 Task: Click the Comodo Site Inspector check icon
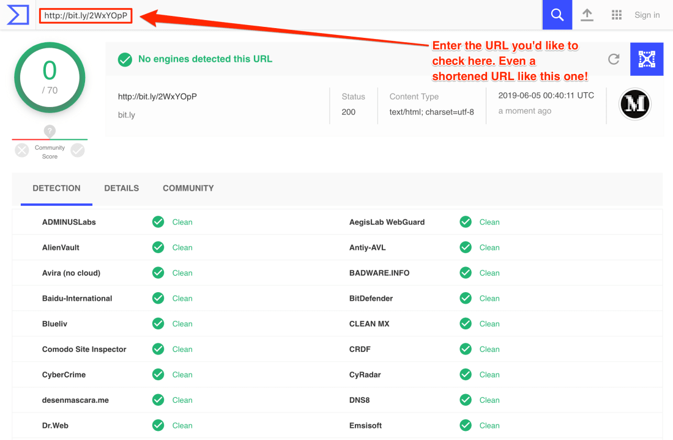pyautogui.click(x=158, y=349)
